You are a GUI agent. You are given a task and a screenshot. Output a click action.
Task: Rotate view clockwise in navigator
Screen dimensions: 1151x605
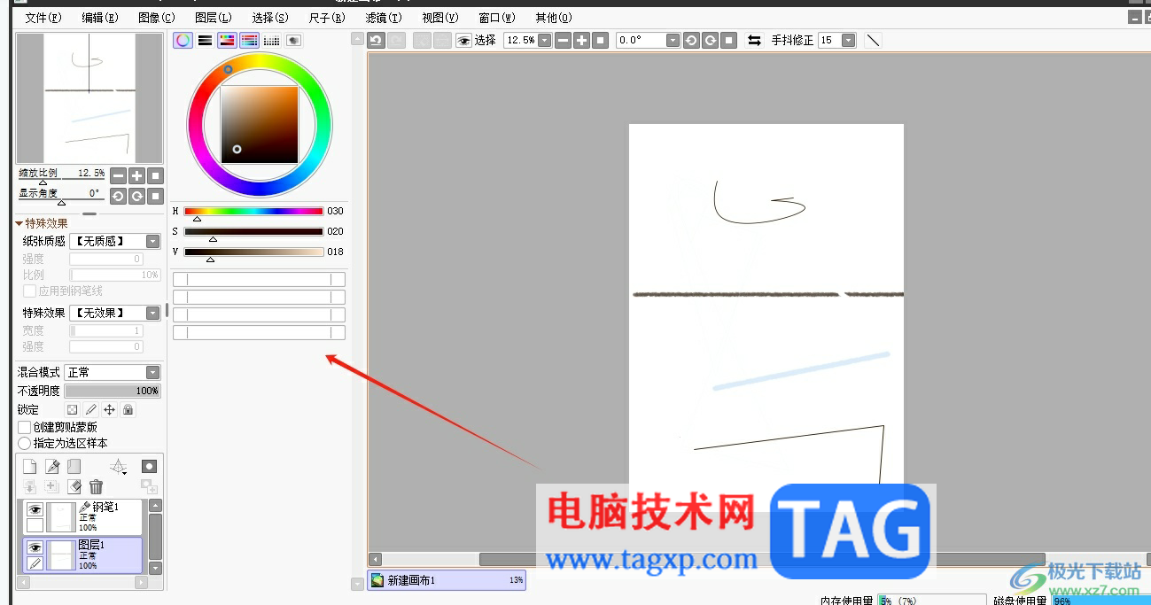pos(136,196)
